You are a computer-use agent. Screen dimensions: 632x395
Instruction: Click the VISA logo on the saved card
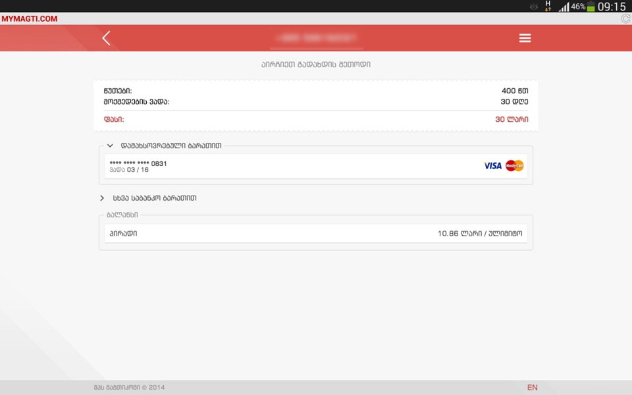[x=492, y=166]
